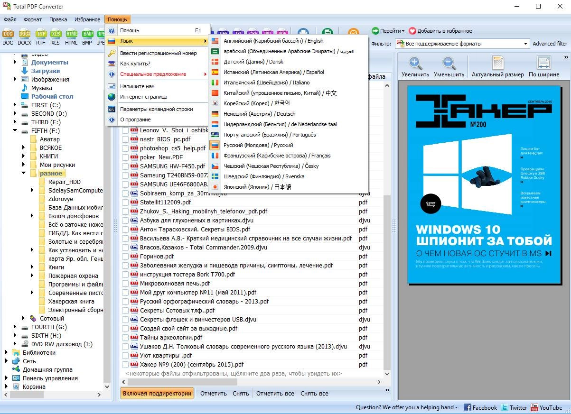571x414 pixels.
Task: Toggle Включая поддиректории button
Action: tap(157, 393)
